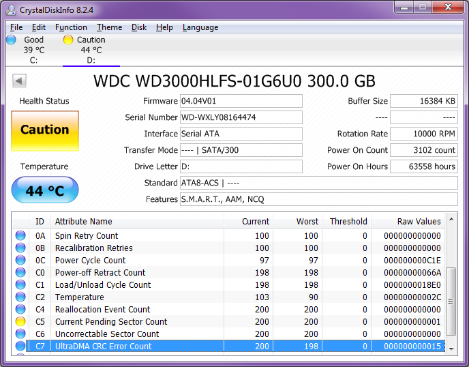Click raw value 000000000C1E

click(x=412, y=260)
